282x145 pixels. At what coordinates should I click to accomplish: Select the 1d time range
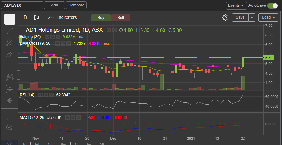click(x=24, y=144)
